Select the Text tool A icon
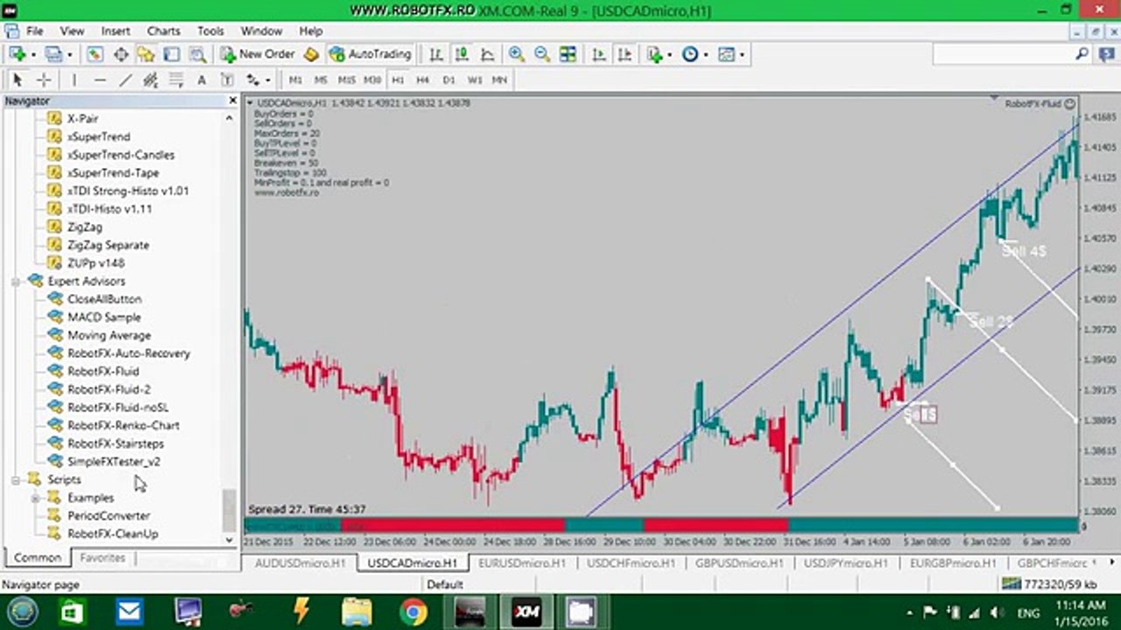The width and height of the screenshot is (1121, 630). (x=201, y=80)
